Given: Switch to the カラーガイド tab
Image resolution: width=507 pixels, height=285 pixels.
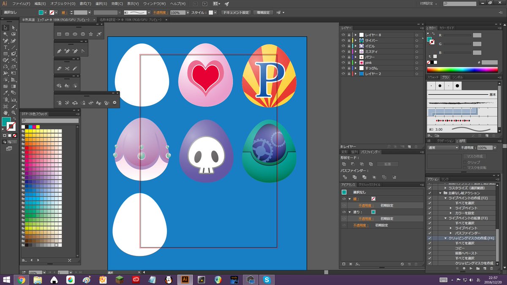Looking at the screenshot, I should click(x=447, y=28).
